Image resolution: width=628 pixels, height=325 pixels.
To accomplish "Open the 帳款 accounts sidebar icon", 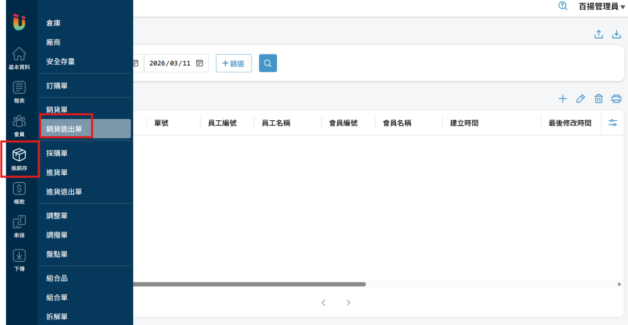I will [19, 193].
